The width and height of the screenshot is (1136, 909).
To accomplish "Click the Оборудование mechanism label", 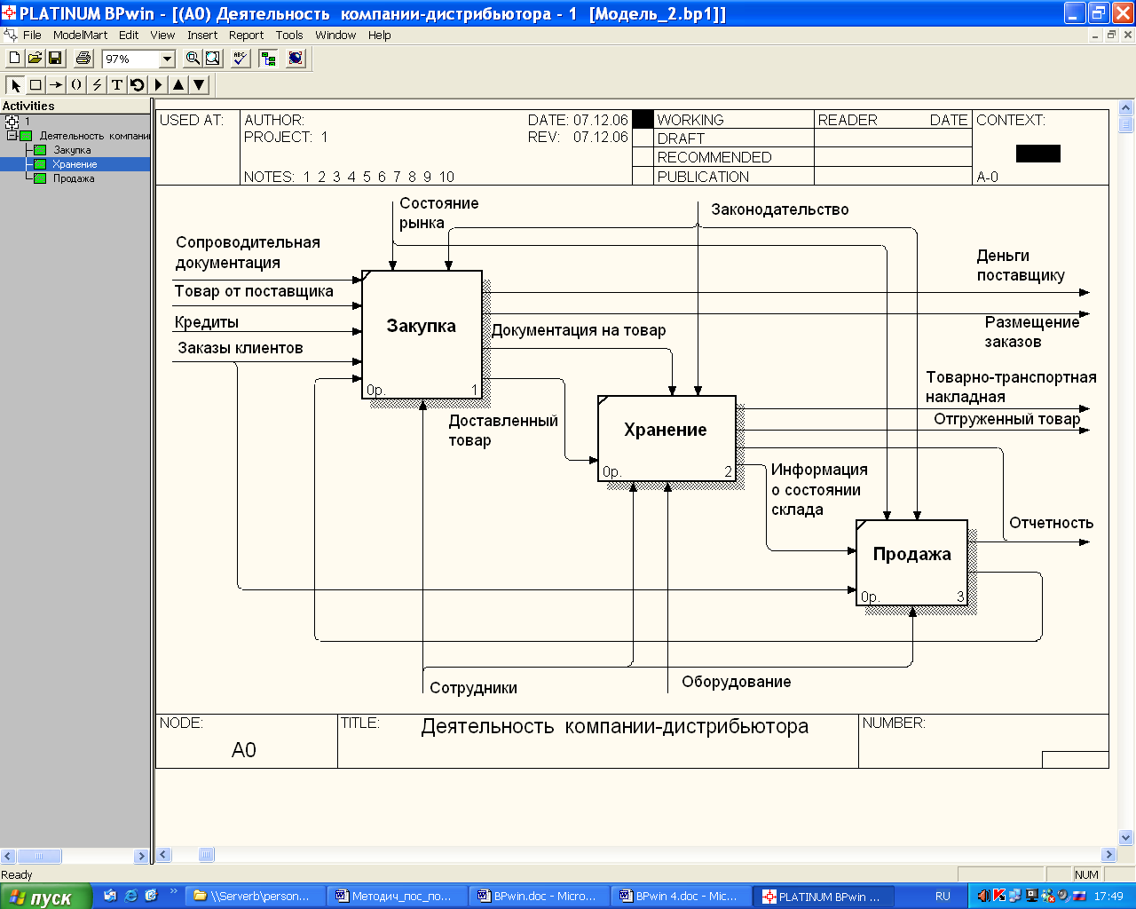I will point(736,682).
